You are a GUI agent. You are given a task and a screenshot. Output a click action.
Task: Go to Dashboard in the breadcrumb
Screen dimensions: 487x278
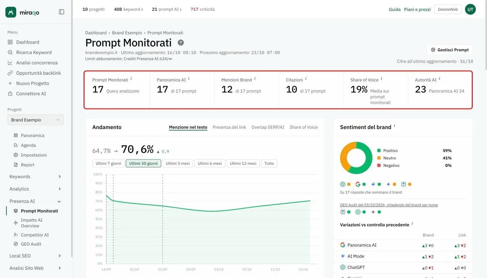click(x=96, y=33)
